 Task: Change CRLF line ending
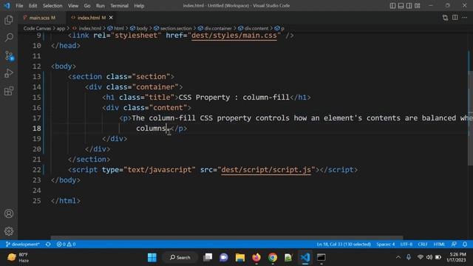click(x=423, y=245)
